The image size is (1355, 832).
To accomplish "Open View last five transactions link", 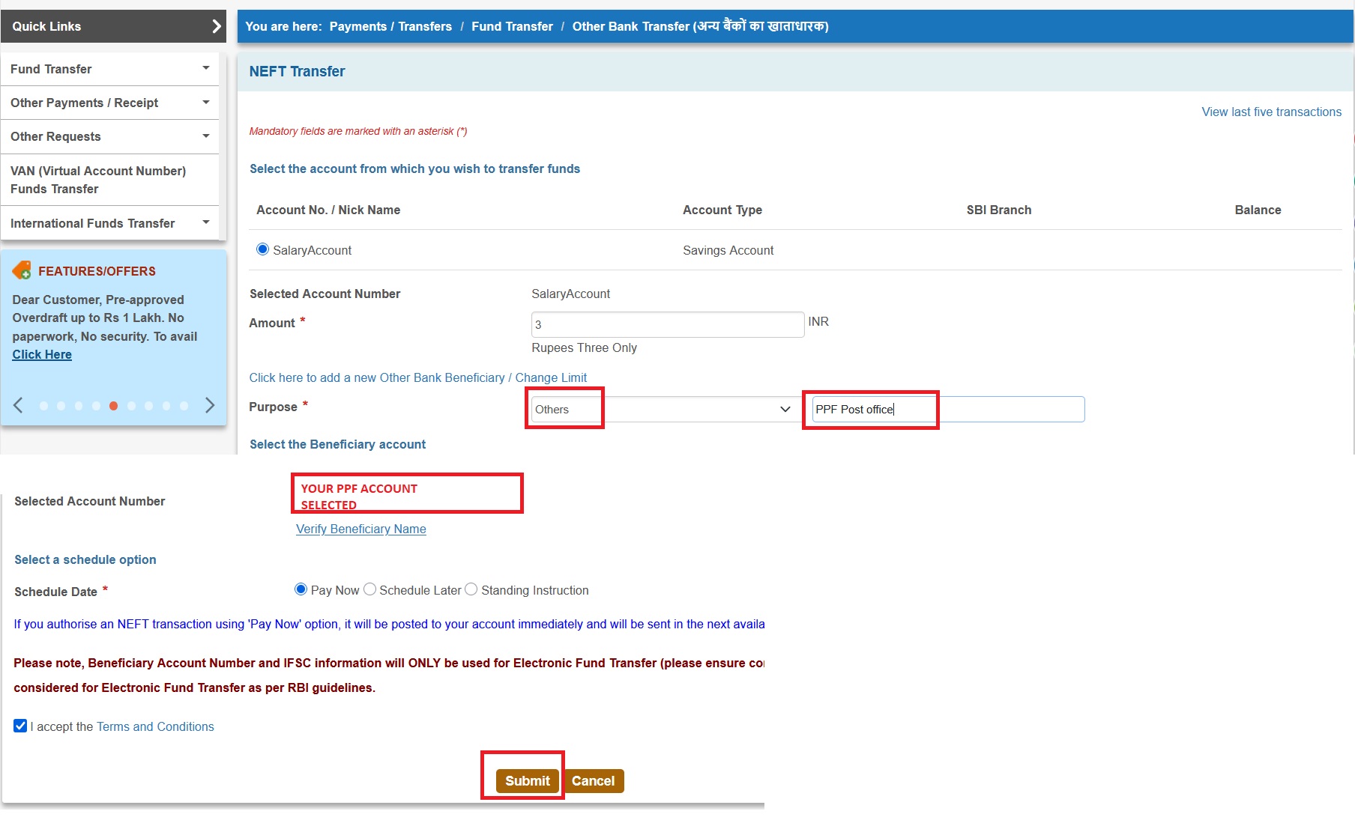I will point(1271,112).
